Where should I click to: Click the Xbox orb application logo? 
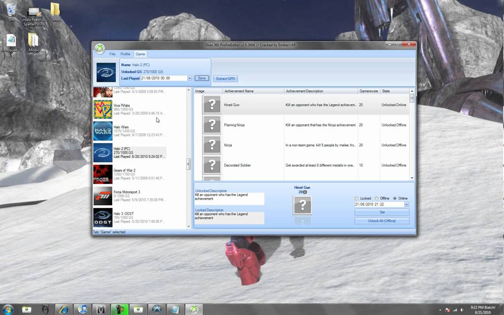[100, 49]
